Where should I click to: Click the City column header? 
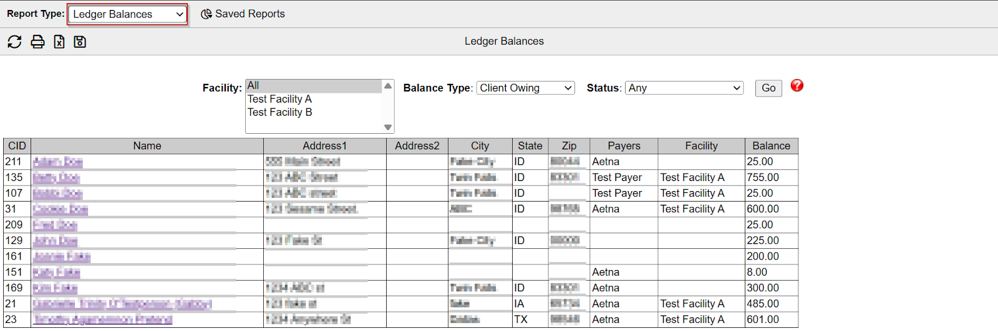(480, 146)
